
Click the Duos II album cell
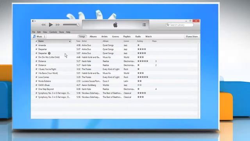coord(106,81)
